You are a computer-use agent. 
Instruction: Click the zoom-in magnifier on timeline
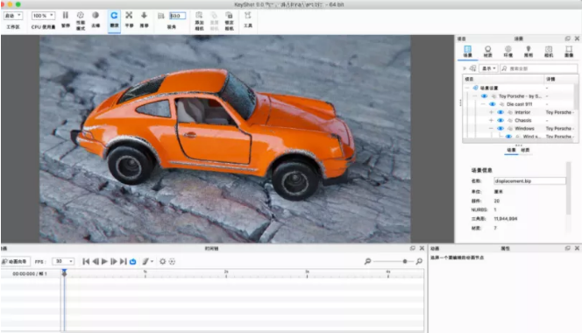(419, 261)
